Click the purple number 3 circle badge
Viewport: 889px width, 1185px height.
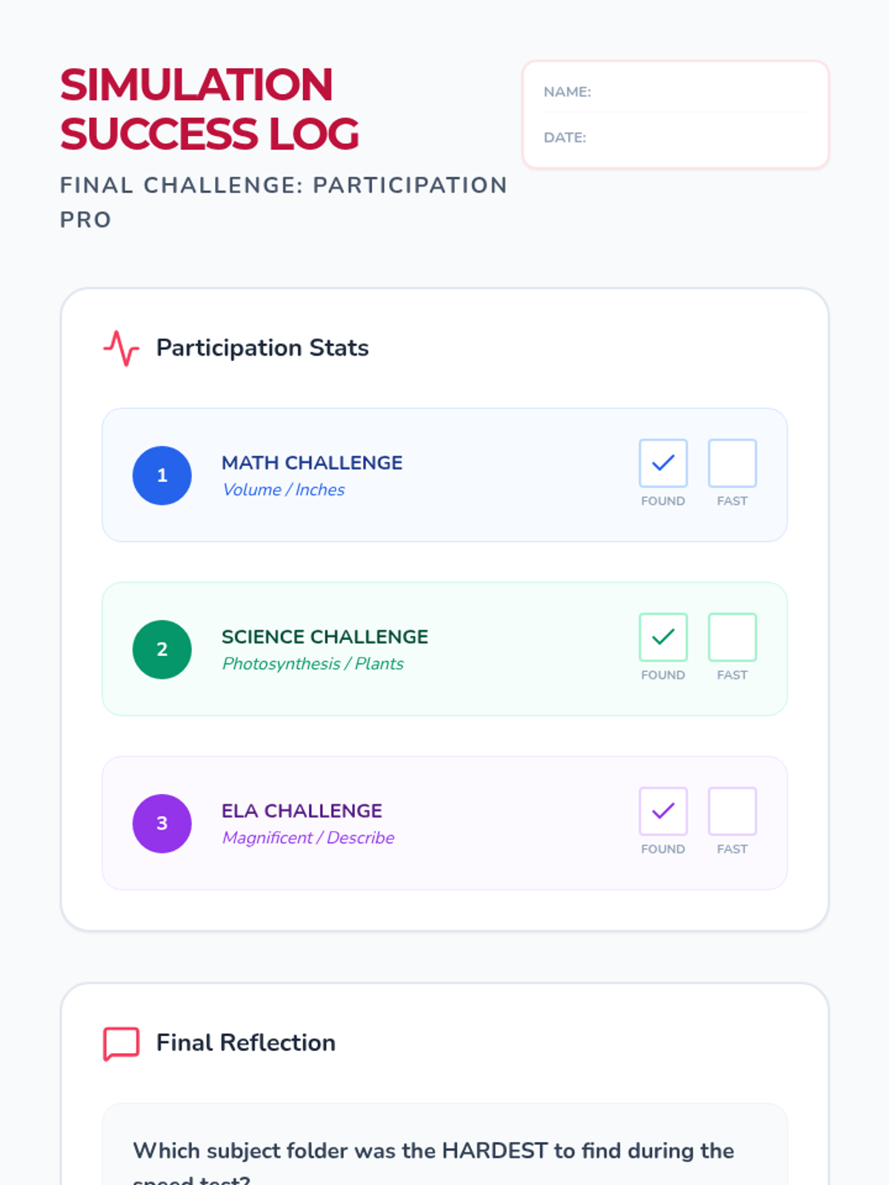pos(162,824)
